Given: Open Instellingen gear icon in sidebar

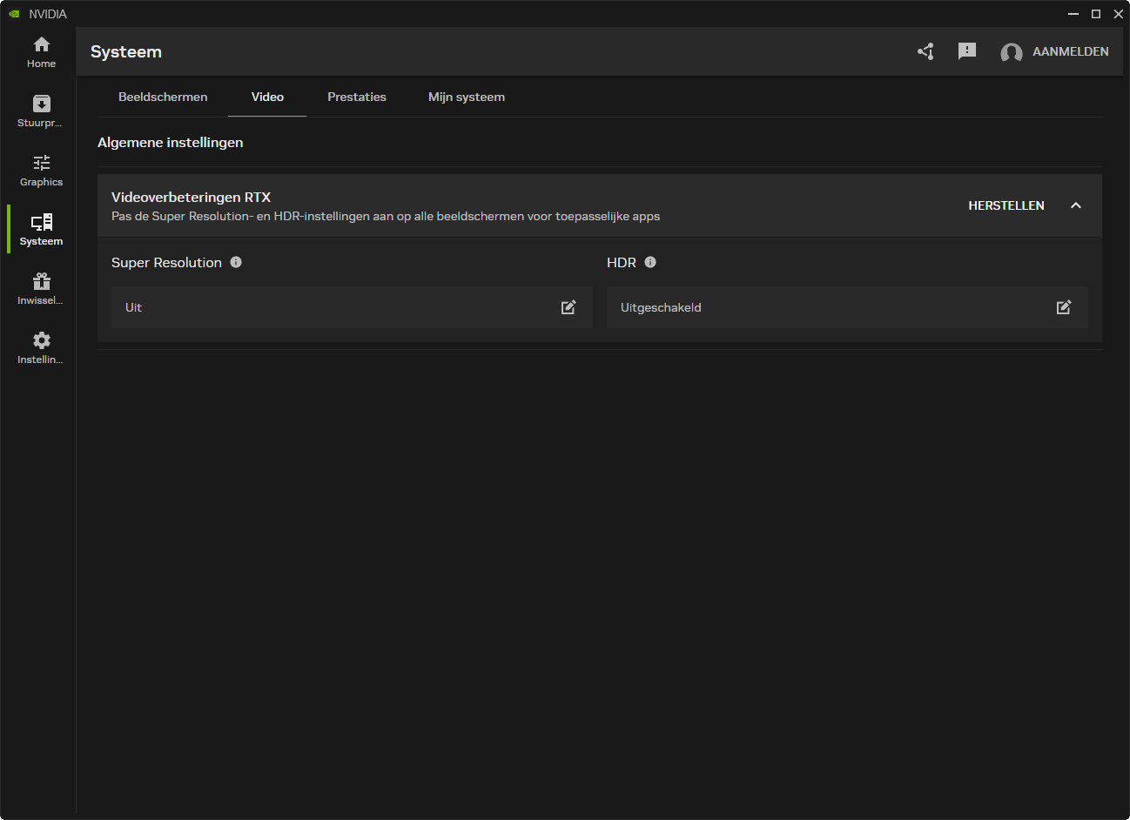Looking at the screenshot, I should point(41,348).
